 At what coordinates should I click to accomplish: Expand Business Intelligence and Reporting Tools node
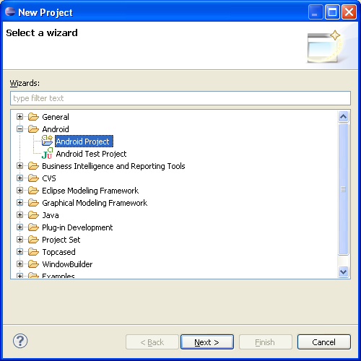pos(20,166)
